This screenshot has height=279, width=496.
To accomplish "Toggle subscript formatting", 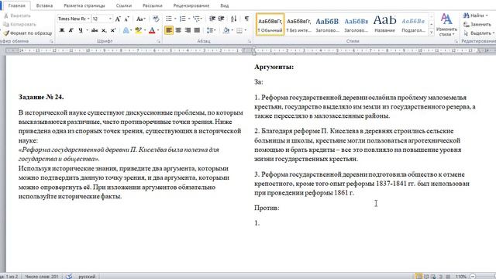I will [x=104, y=30].
